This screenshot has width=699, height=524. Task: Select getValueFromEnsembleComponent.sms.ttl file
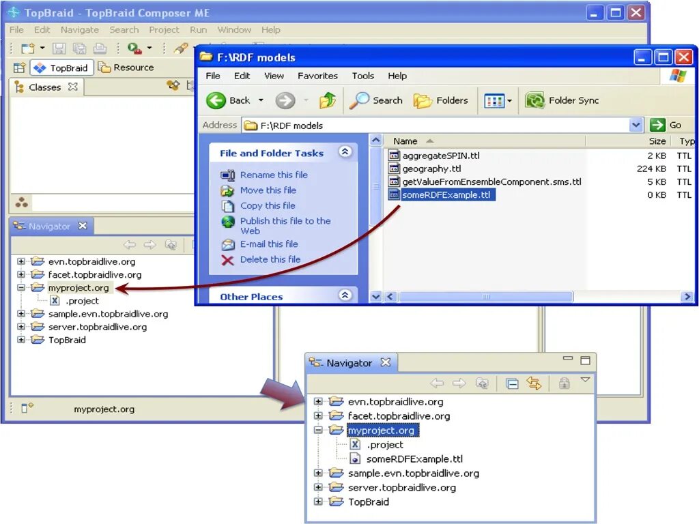491,181
